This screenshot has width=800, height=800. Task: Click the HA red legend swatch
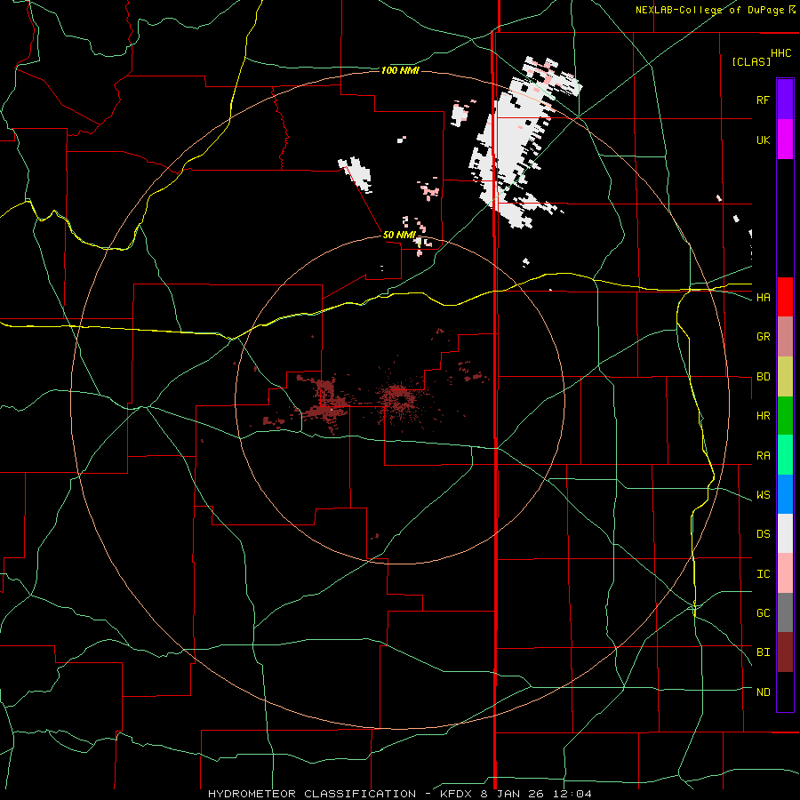pos(785,297)
